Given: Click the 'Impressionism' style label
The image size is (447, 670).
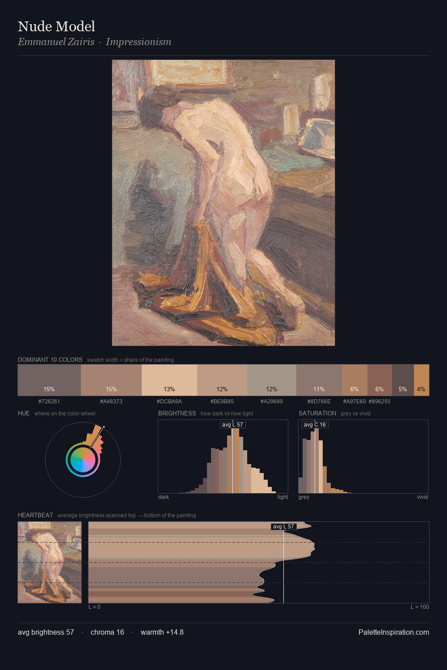Looking at the screenshot, I should 139,42.
